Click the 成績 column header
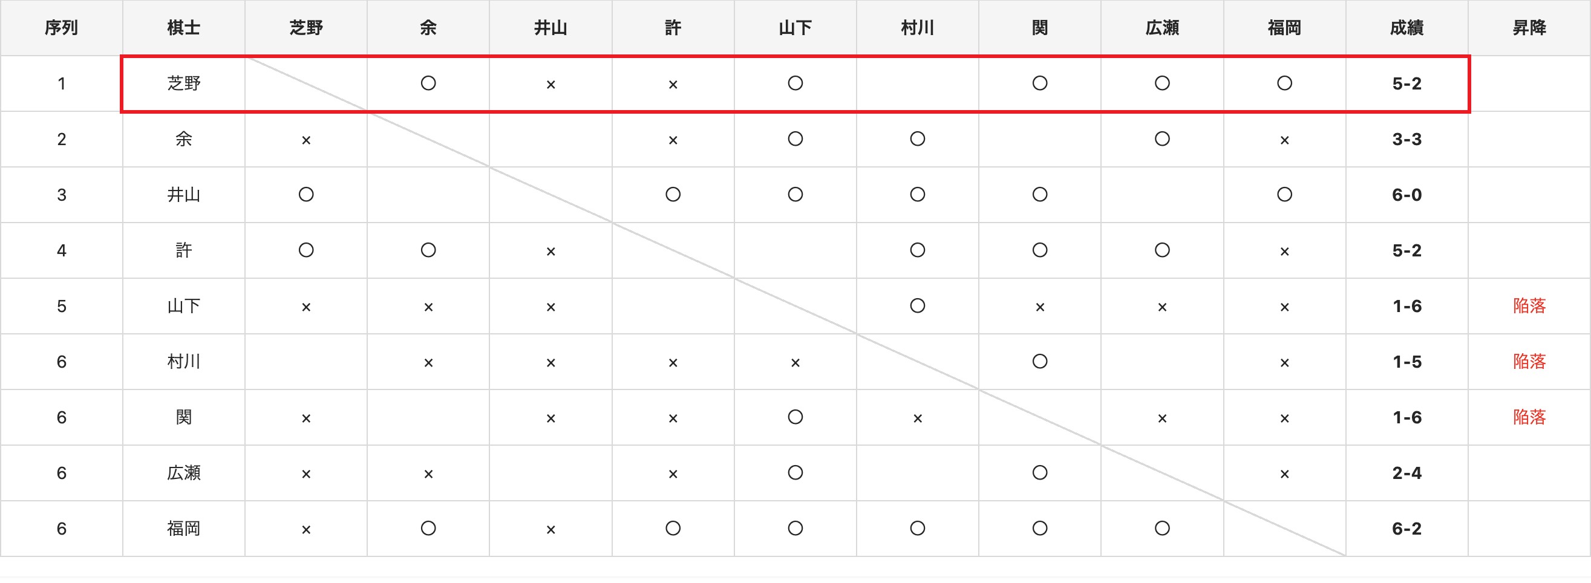Screen dimensions: 1591x583 pos(1406,28)
